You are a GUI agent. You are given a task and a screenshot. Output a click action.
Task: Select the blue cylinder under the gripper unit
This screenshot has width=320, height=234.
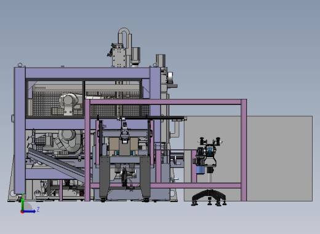pyautogui.click(x=201, y=170)
